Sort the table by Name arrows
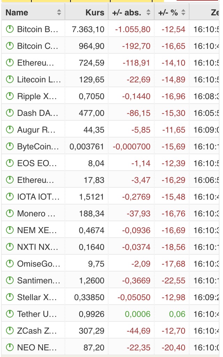The height and width of the screenshot is (357, 223). pos(59,12)
